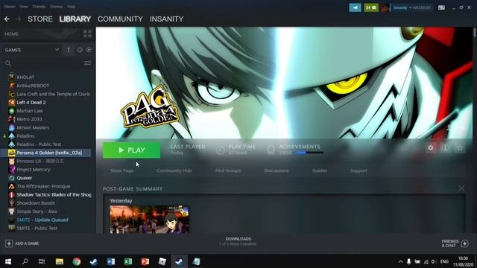Click the Left 4 Dead 2 game icon

(x=12, y=103)
